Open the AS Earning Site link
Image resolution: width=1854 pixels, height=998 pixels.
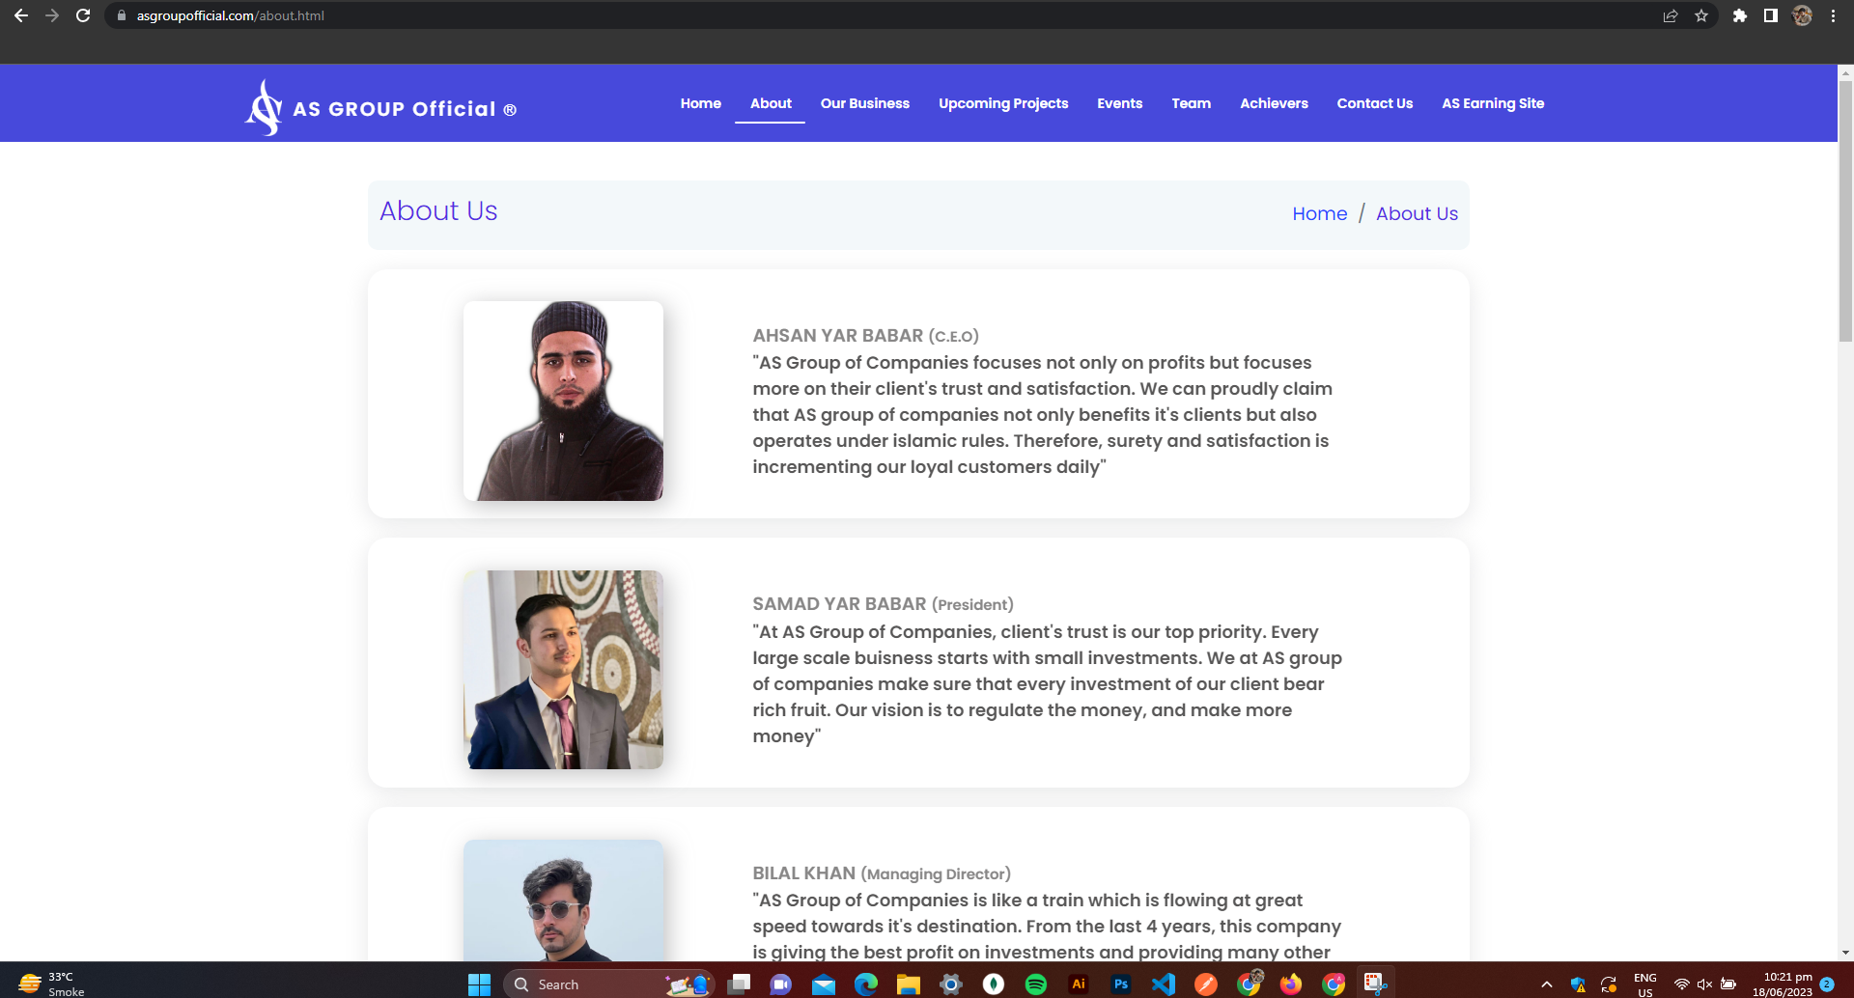pos(1493,103)
